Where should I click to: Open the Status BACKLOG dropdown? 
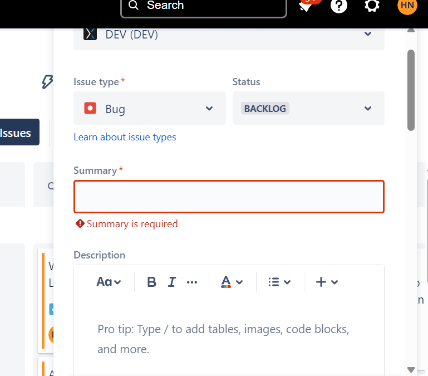coord(308,108)
